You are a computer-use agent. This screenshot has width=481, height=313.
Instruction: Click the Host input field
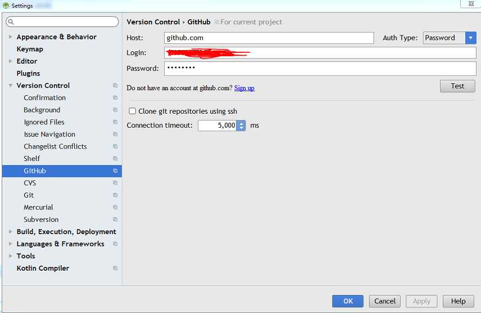pos(269,38)
